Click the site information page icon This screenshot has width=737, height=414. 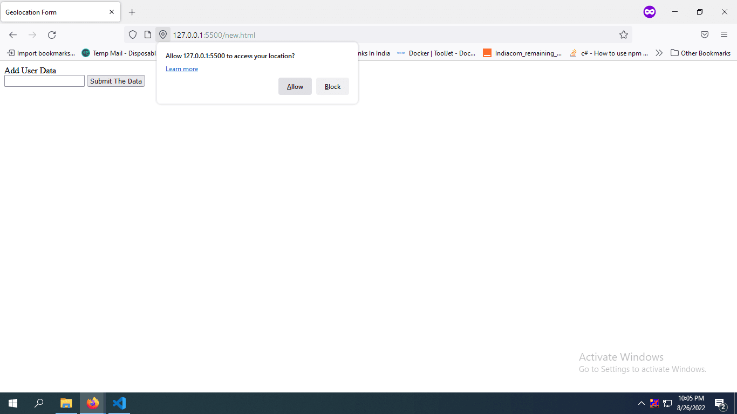click(148, 35)
